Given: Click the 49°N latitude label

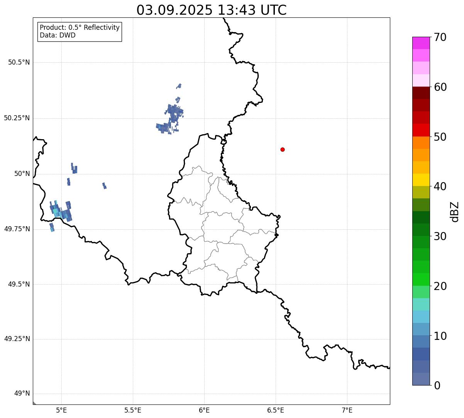Looking at the screenshot, I should coord(22,394).
